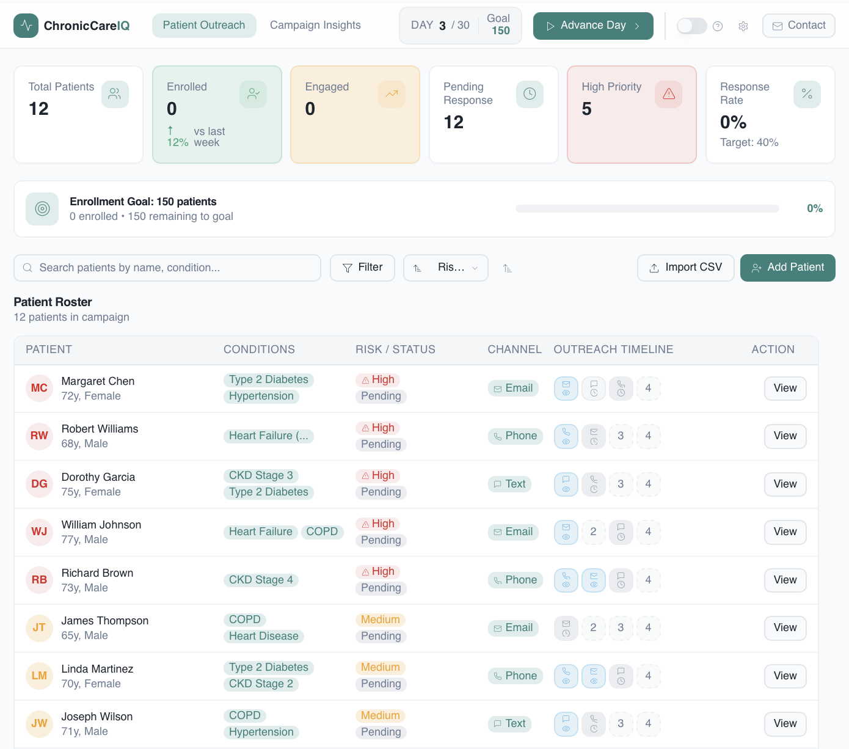This screenshot has width=849, height=749.
Task: Click Richard Brown's High risk badge
Action: [378, 572]
